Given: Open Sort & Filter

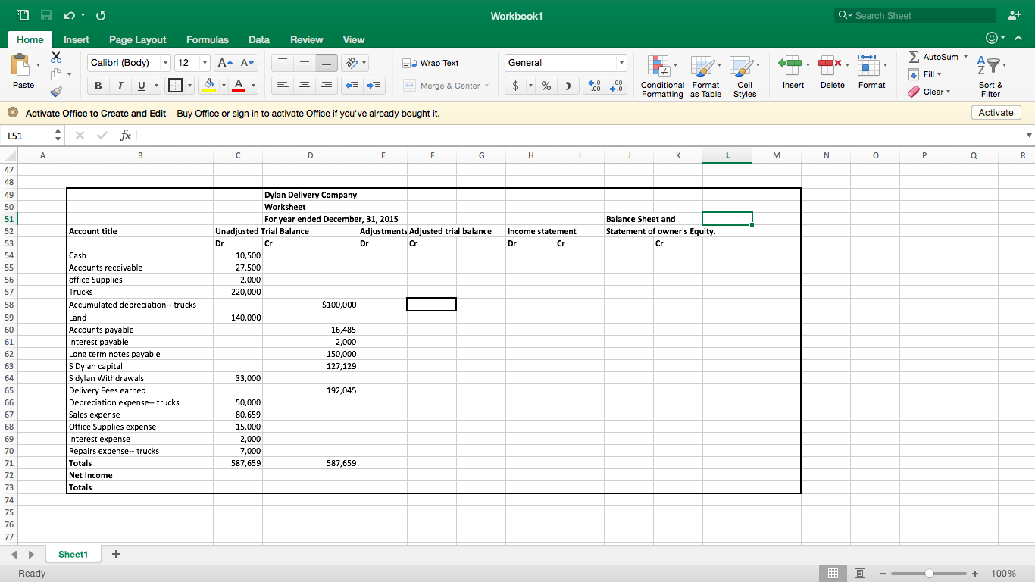Looking at the screenshot, I should coord(990,77).
